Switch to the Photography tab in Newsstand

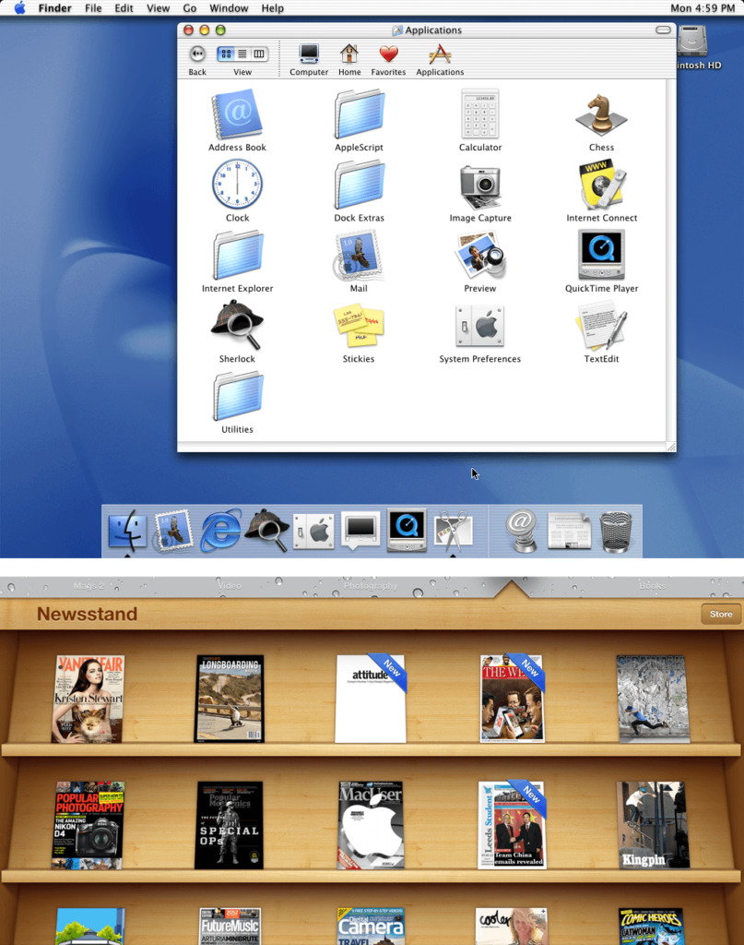coord(371,586)
